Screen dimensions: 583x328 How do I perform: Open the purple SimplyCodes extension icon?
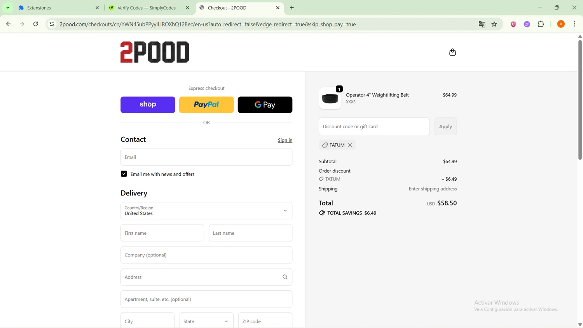pyautogui.click(x=527, y=24)
